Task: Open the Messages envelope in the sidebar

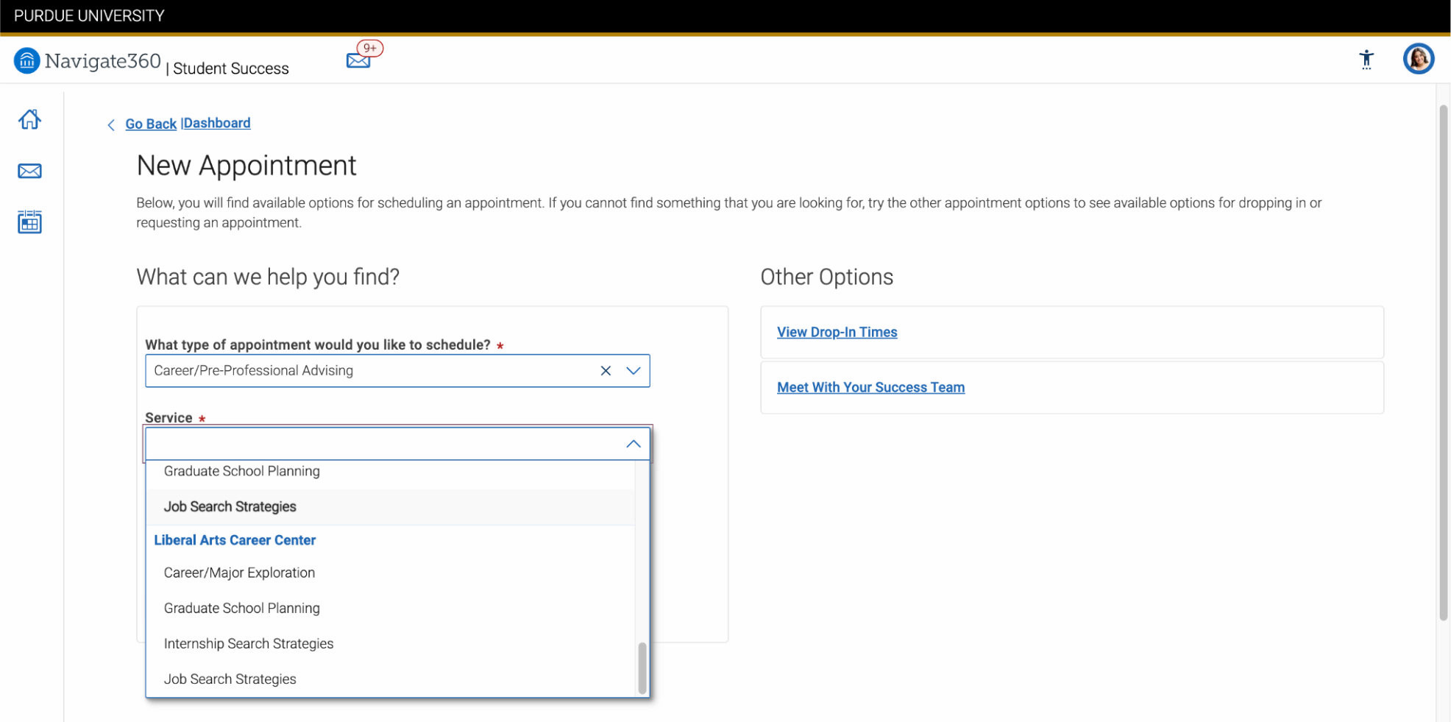Action: [29, 171]
